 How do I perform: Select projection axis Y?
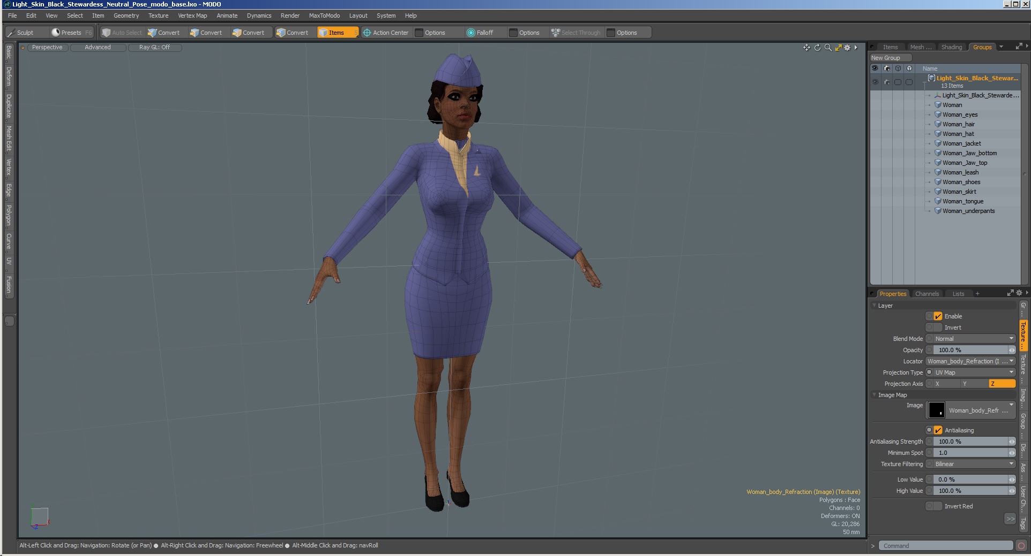click(974, 384)
